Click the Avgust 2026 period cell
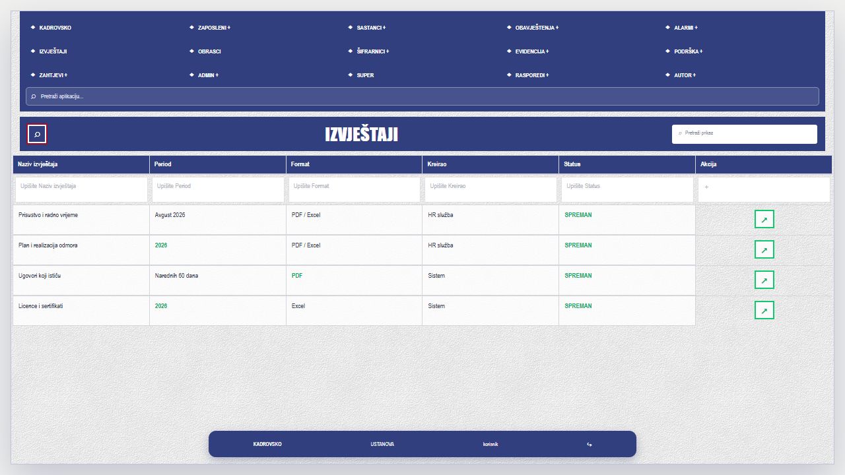 point(218,220)
